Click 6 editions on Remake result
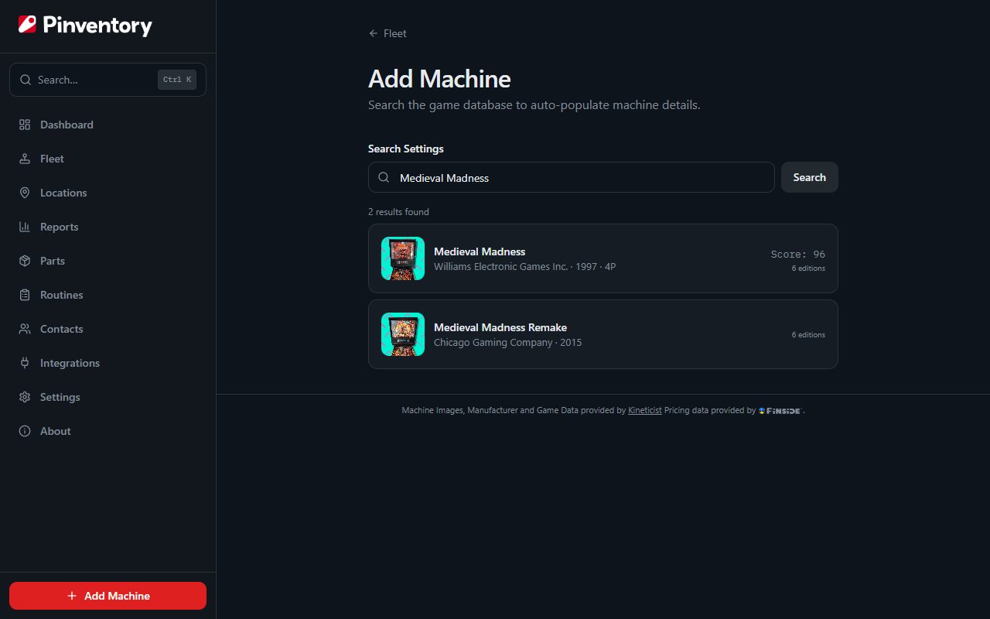The width and height of the screenshot is (990, 619). [x=808, y=335]
